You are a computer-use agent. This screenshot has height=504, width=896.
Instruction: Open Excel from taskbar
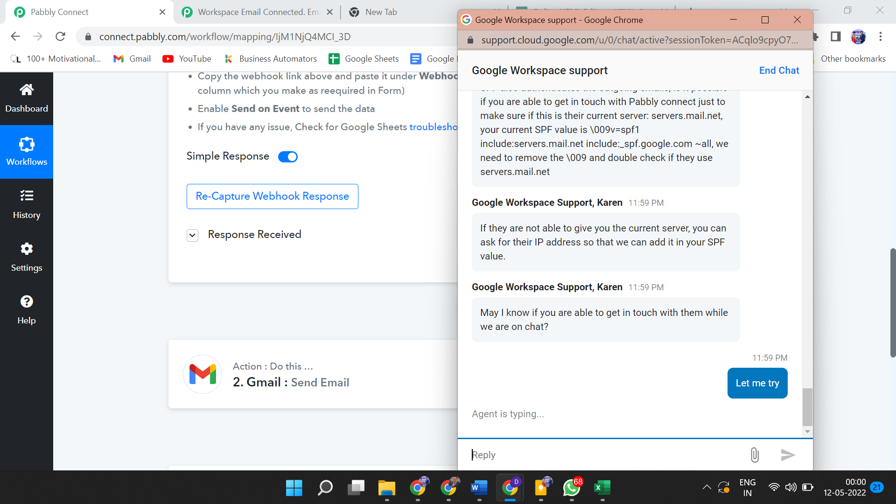coord(602,488)
